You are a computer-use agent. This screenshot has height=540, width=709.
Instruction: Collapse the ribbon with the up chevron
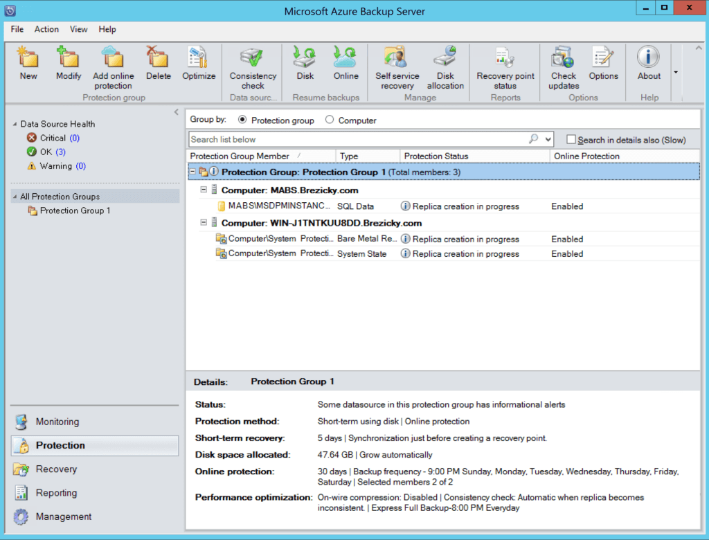(699, 48)
